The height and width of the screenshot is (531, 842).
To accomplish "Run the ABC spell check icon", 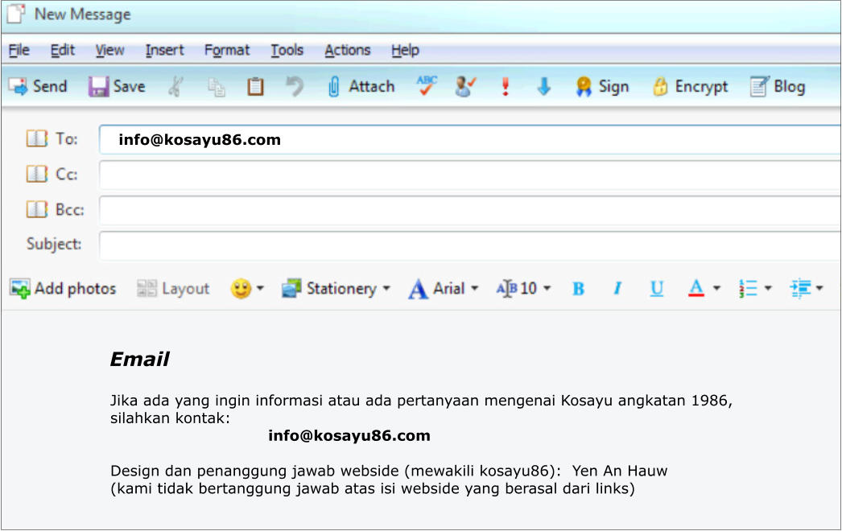I will 427,86.
